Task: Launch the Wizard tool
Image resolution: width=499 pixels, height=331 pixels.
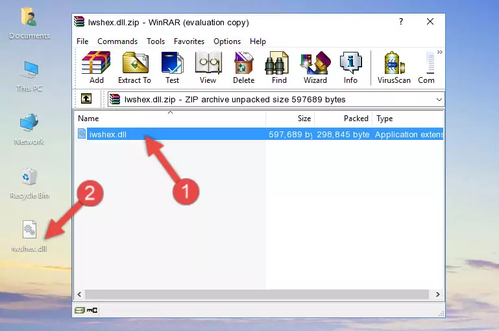Action: click(315, 67)
